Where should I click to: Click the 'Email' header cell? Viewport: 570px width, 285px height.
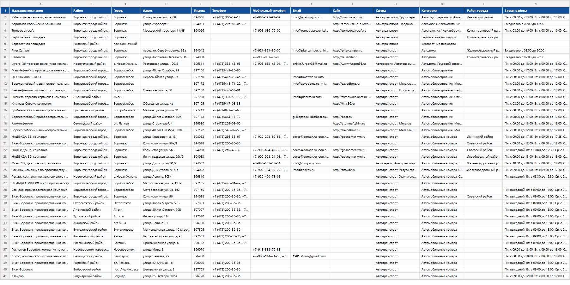pyautogui.click(x=311, y=10)
